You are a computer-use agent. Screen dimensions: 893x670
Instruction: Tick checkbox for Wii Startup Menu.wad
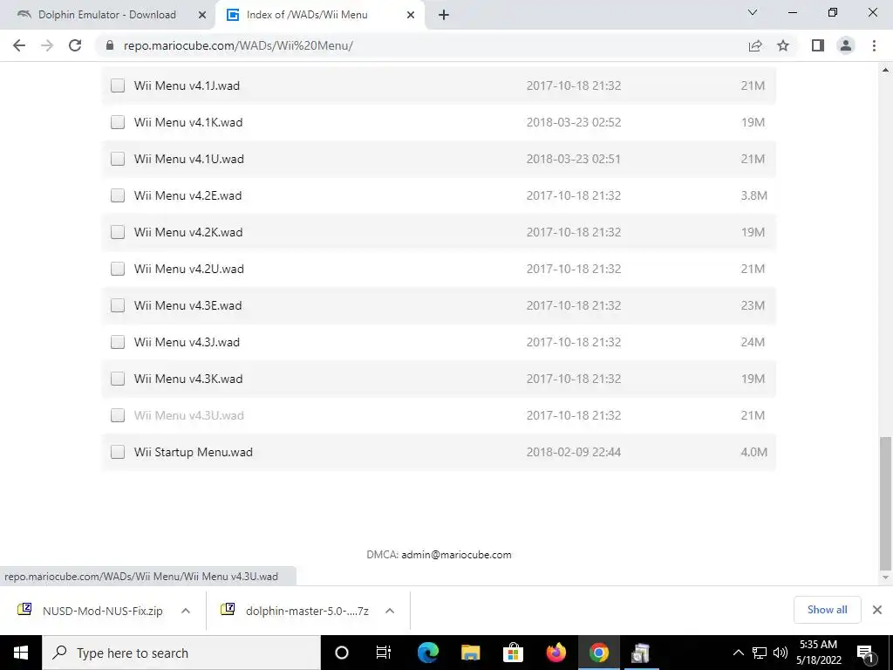(118, 452)
